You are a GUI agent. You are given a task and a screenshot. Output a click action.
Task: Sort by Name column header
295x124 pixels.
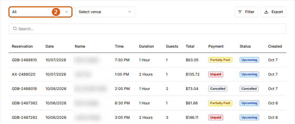pos(80,46)
